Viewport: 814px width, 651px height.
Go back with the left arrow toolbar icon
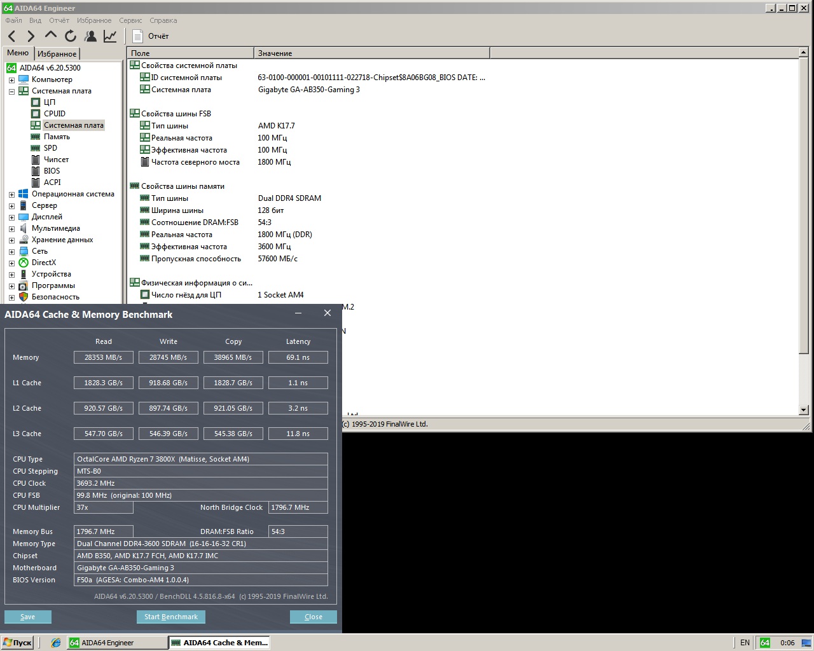click(12, 36)
